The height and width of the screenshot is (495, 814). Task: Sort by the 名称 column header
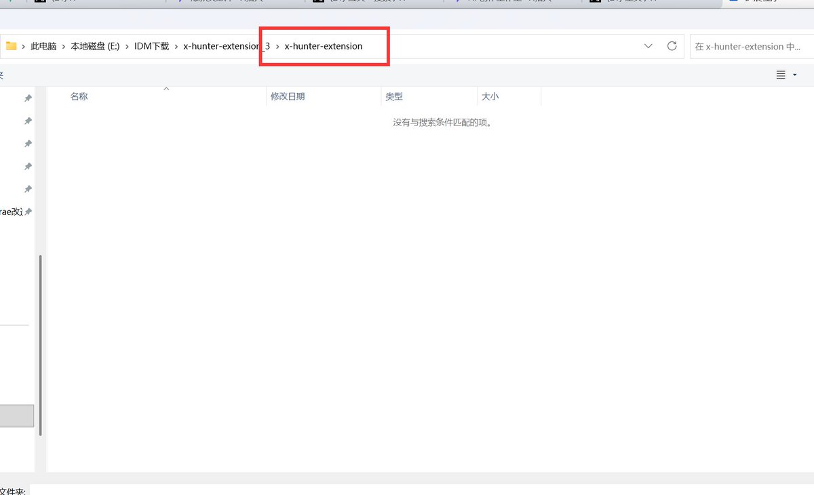(79, 96)
